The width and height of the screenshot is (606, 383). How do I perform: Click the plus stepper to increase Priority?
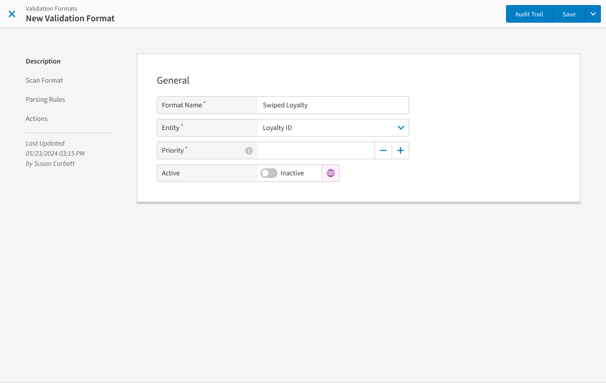click(x=400, y=150)
